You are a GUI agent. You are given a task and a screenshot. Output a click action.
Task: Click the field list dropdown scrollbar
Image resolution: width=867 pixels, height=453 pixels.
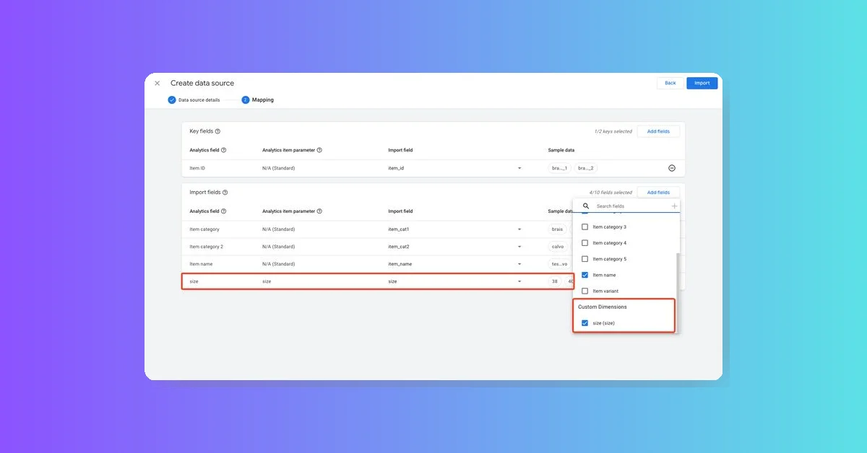[678, 292]
